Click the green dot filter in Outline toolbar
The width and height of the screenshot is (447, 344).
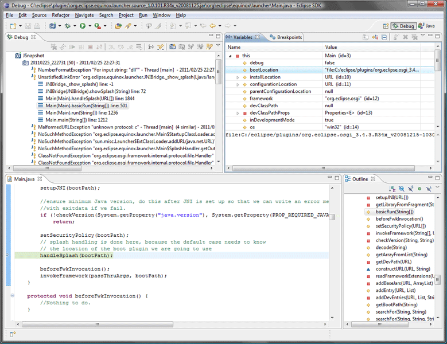pyautogui.click(x=419, y=189)
